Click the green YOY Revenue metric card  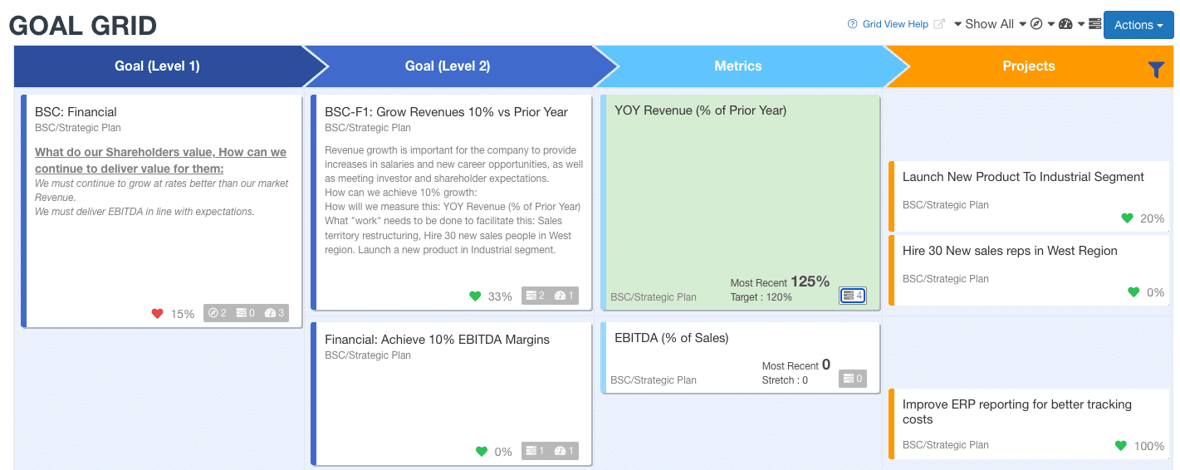click(x=740, y=202)
